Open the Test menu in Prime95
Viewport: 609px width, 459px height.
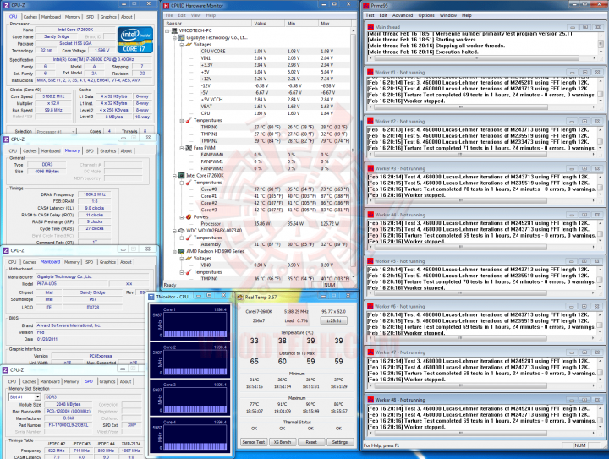point(370,15)
